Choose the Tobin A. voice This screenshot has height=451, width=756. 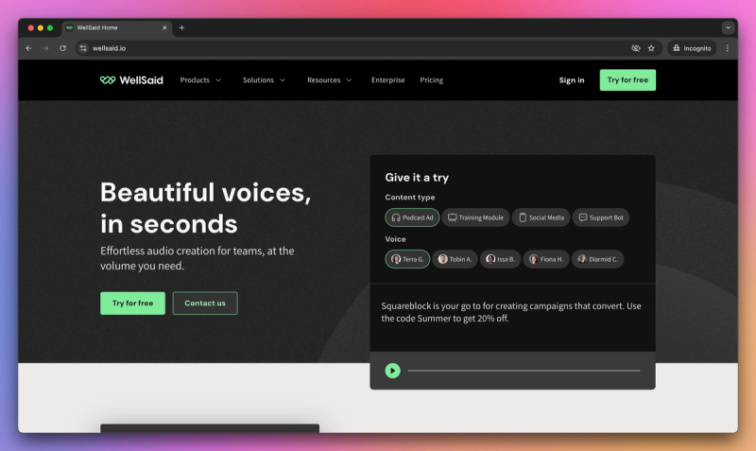point(455,259)
